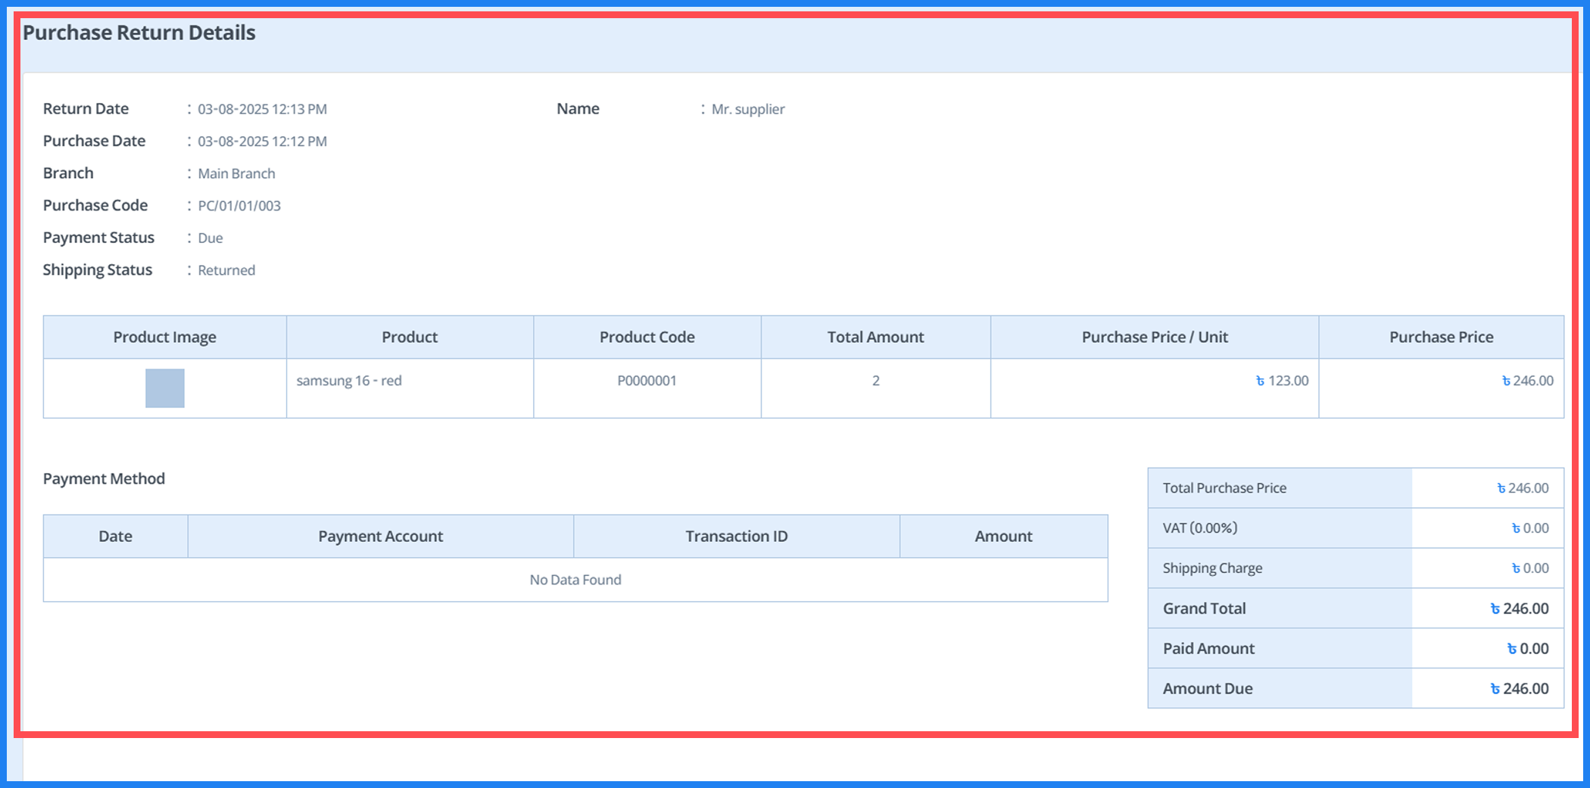Image resolution: width=1590 pixels, height=788 pixels.
Task: Click the Purchase Return Details heading
Action: (139, 33)
